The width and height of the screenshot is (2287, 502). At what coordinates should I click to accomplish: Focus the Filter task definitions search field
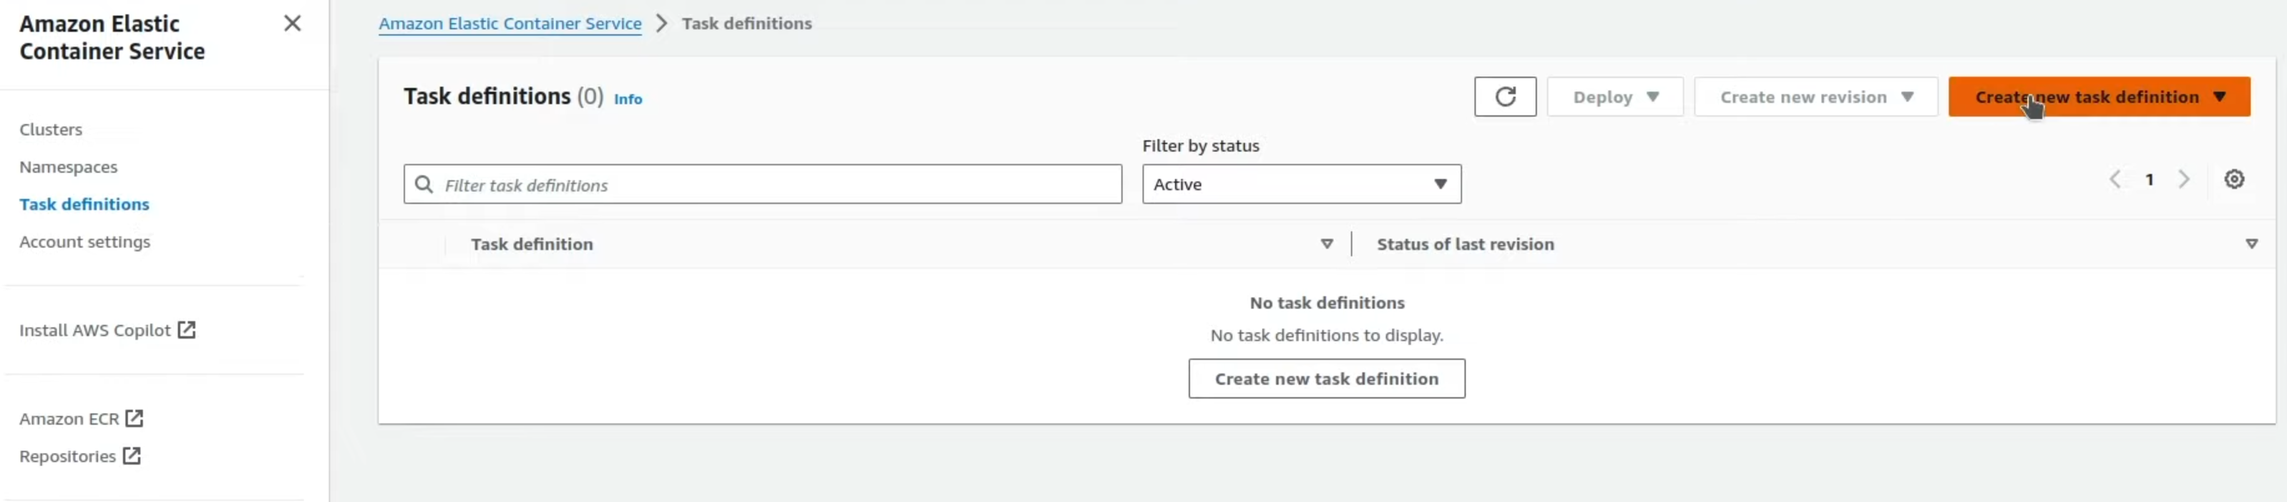pyautogui.click(x=763, y=185)
